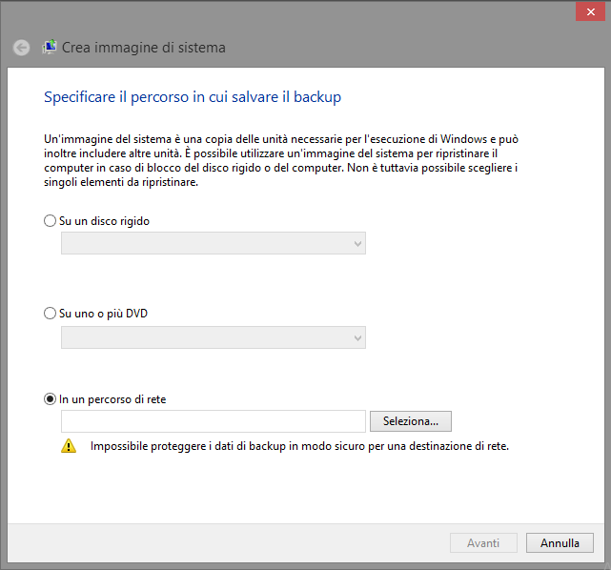Select the 'In un percorso di rete' radio button

pos(51,399)
